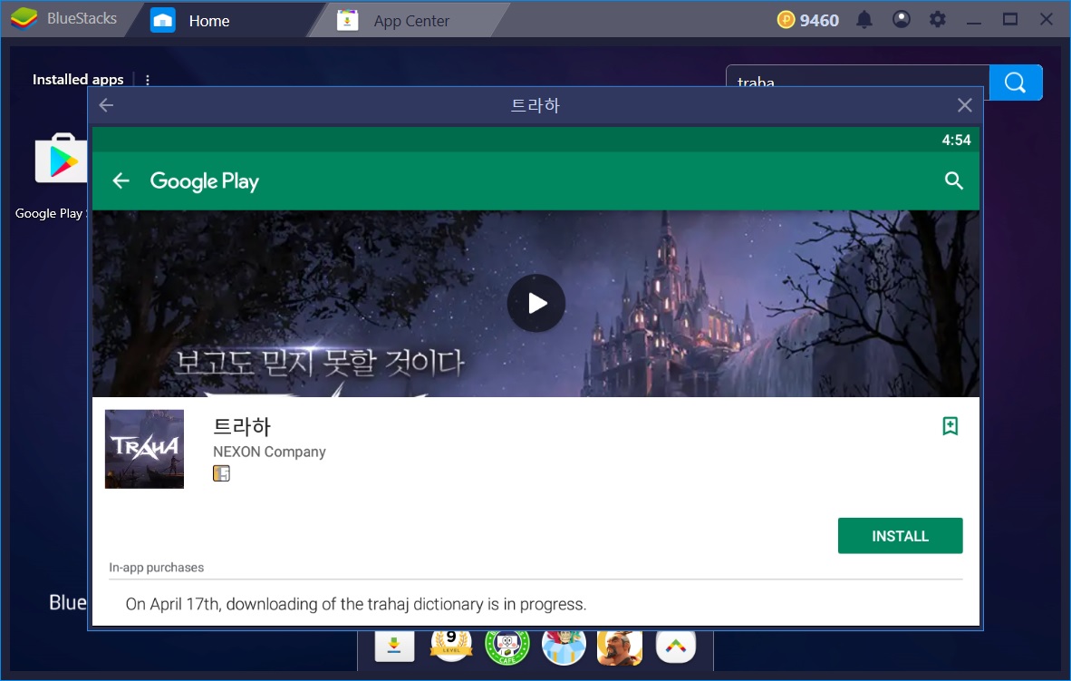The width and height of the screenshot is (1071, 681).
Task: Install the 트라하 app
Action: click(x=900, y=535)
